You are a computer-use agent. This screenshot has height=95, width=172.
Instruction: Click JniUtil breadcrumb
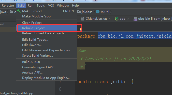[x=105, y=12]
